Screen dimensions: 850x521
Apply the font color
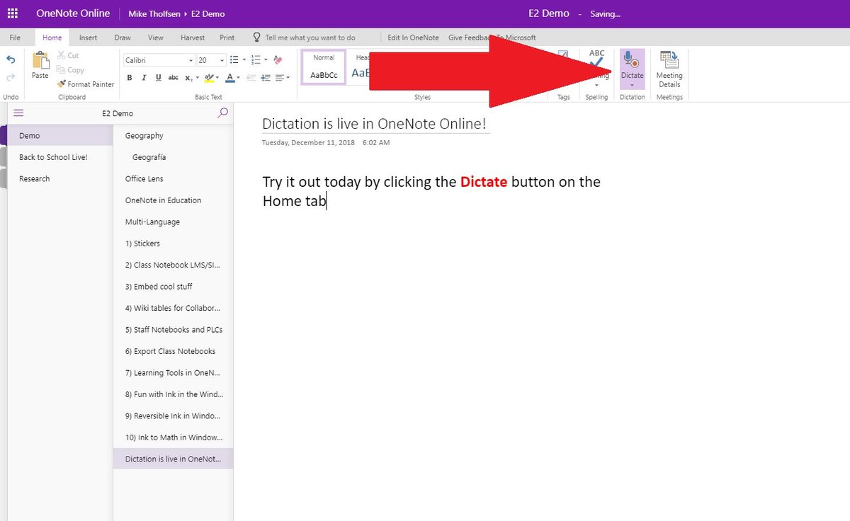pos(229,77)
